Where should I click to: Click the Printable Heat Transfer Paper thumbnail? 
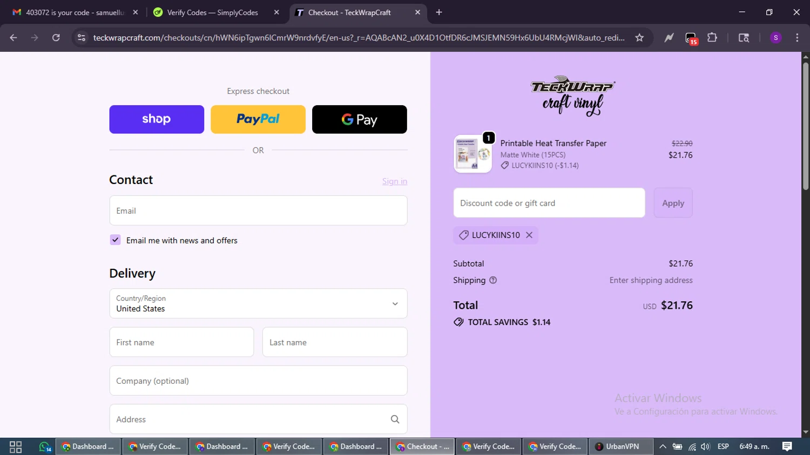click(x=473, y=154)
